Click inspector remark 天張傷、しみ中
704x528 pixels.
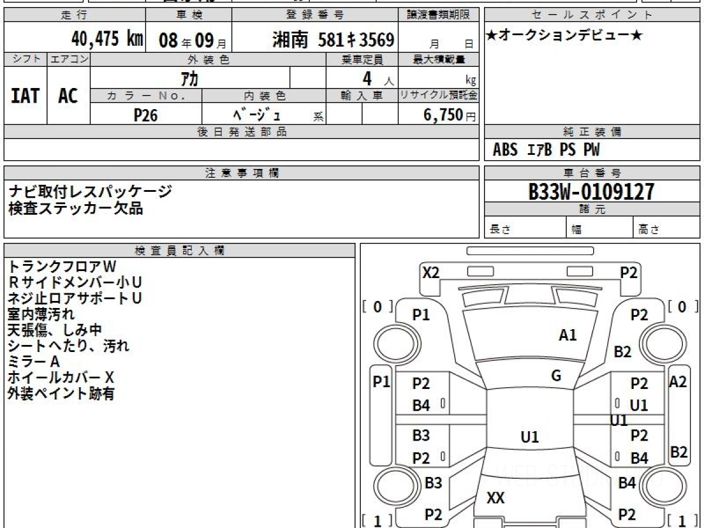[x=55, y=330]
